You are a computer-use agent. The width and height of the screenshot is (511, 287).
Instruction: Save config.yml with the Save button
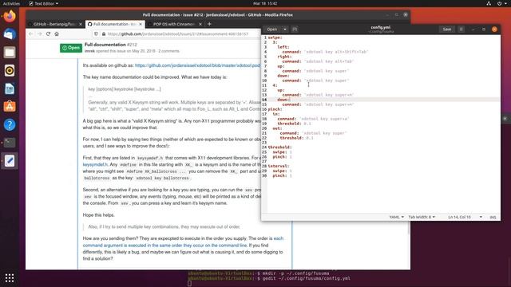(x=447, y=29)
